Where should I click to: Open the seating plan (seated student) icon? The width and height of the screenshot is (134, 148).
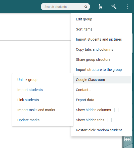100,7
